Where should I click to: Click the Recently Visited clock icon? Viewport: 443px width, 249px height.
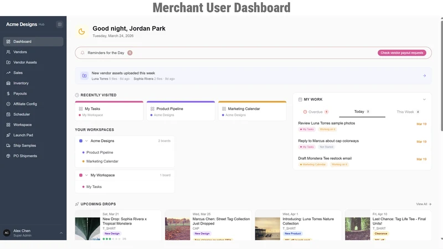[77, 95]
